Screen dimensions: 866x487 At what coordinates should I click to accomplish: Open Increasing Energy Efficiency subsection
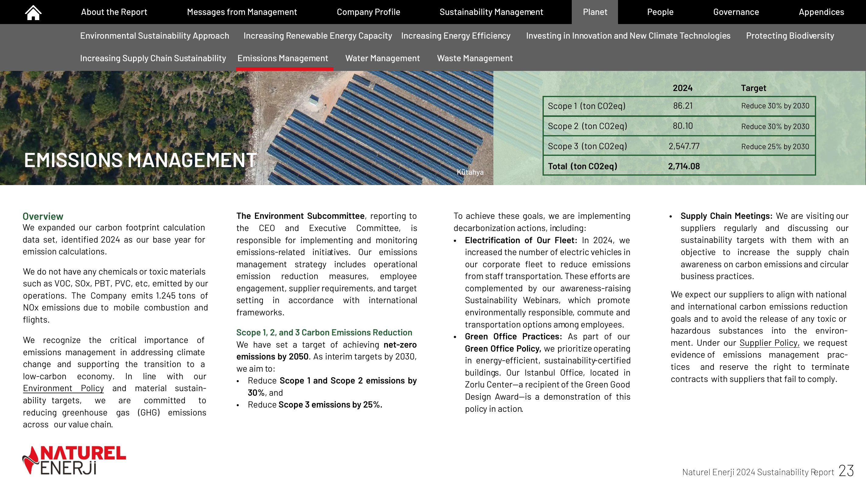pyautogui.click(x=456, y=36)
